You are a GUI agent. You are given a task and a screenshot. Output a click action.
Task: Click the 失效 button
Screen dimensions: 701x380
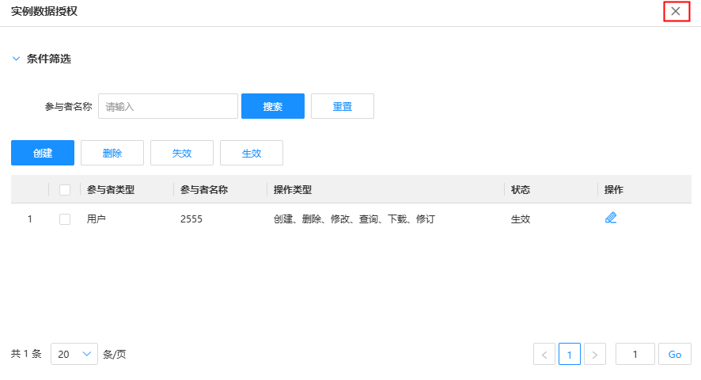tap(182, 153)
